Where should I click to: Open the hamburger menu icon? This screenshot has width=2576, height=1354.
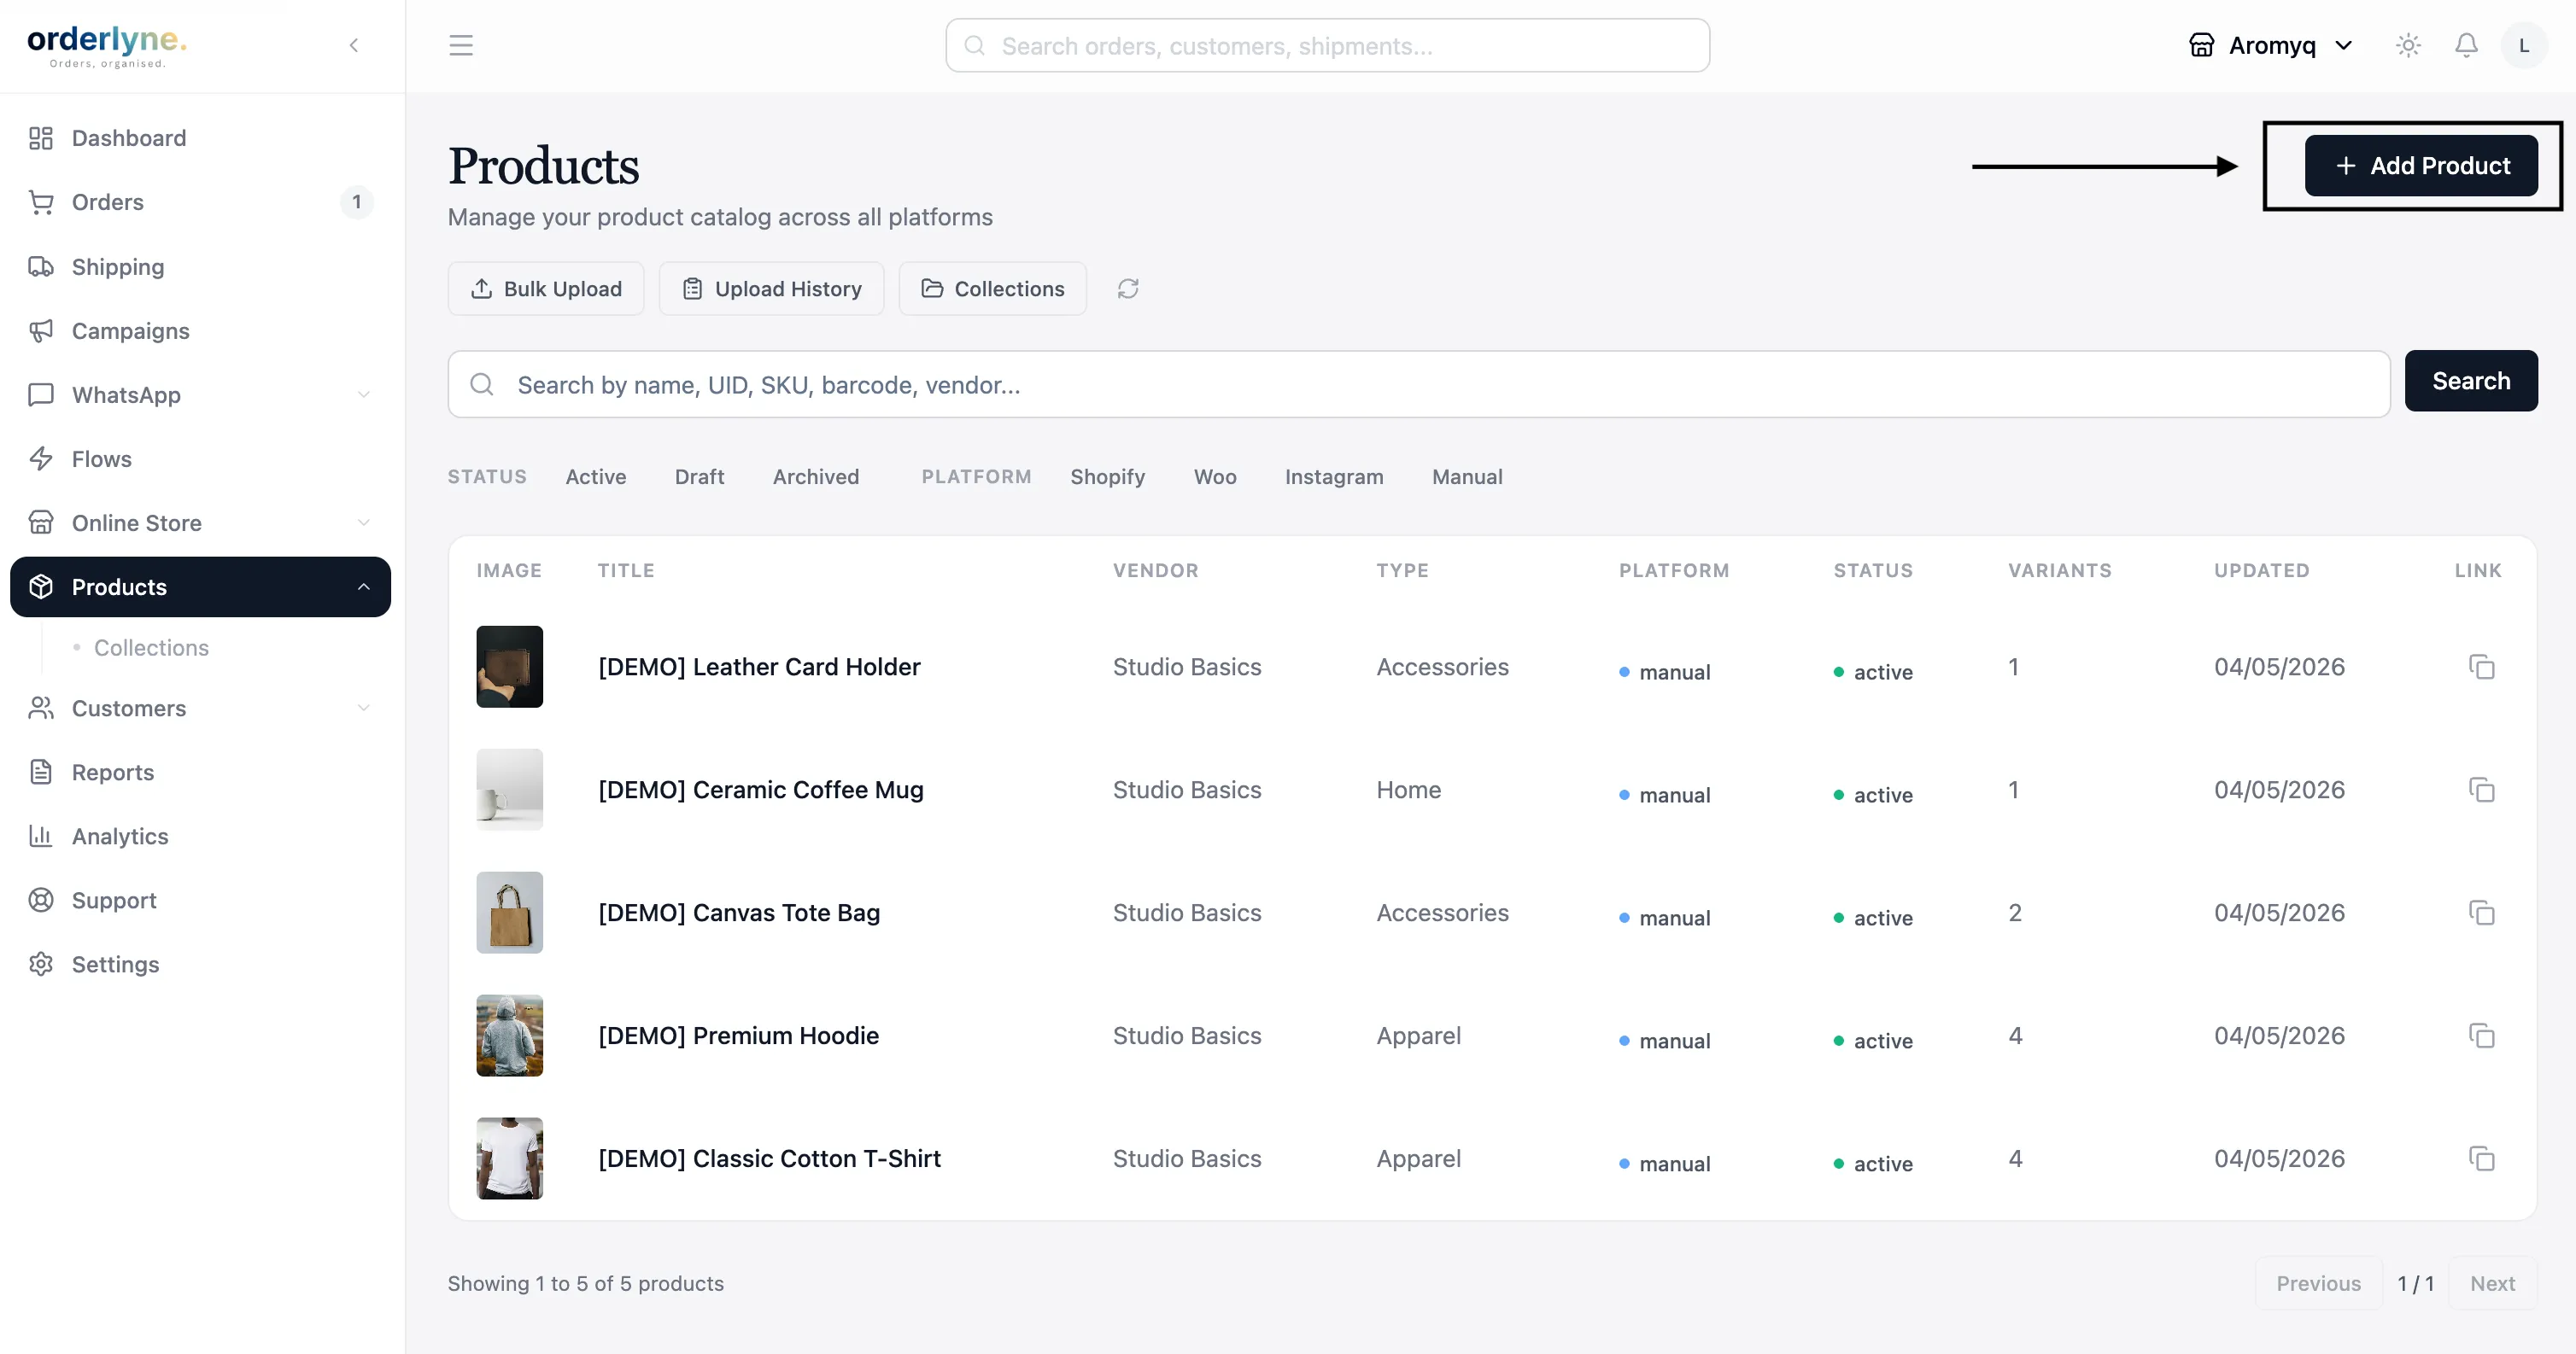tap(461, 45)
